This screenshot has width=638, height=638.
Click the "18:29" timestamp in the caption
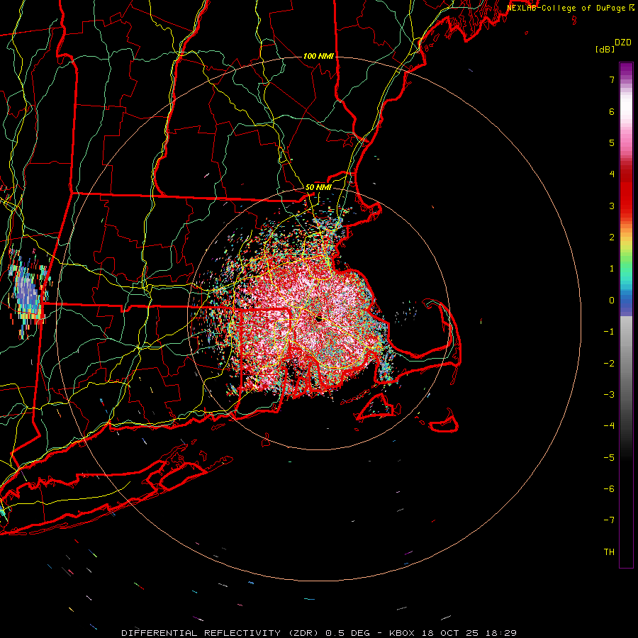[503, 633]
